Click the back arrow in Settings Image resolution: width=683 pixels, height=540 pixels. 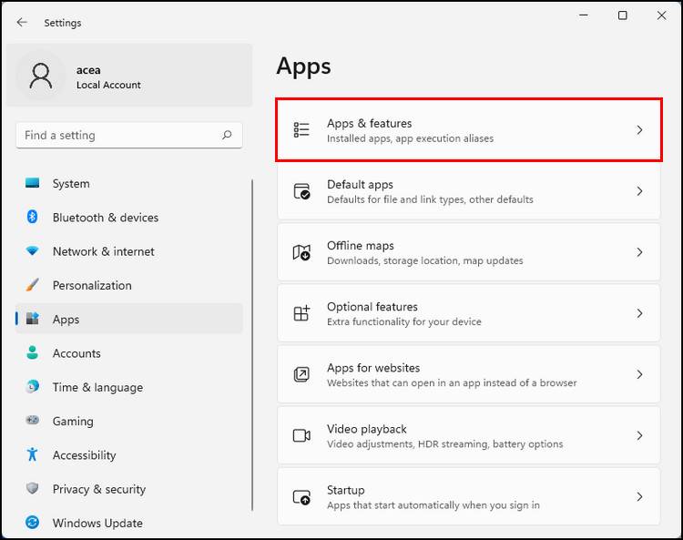[x=22, y=22]
